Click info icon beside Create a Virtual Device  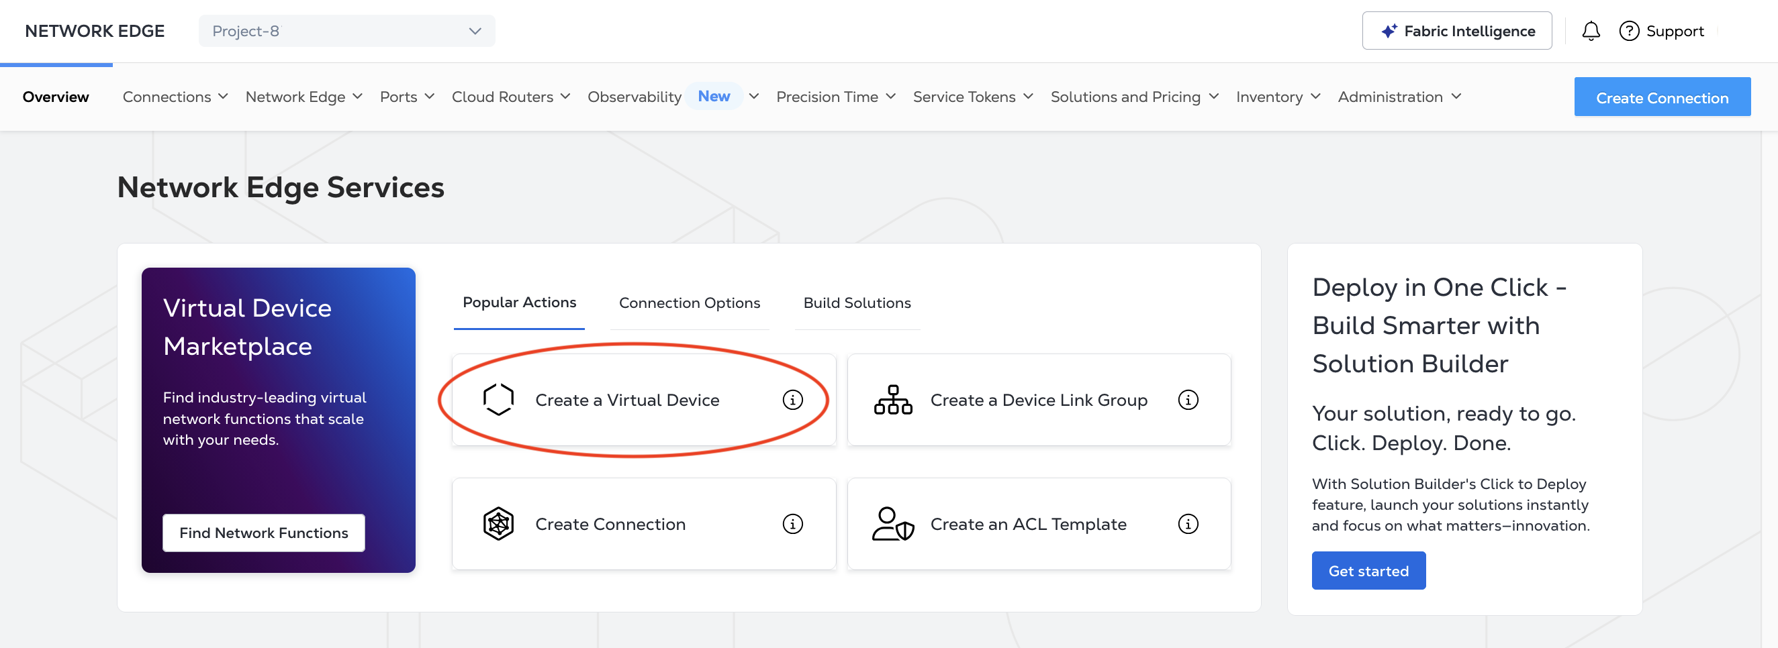792,400
